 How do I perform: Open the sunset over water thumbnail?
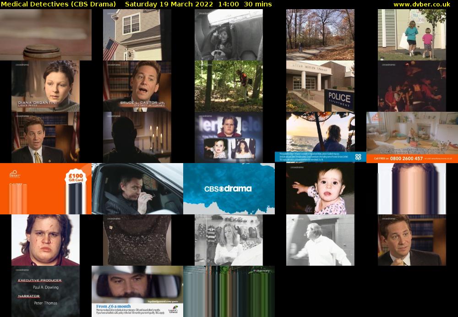[320, 137]
